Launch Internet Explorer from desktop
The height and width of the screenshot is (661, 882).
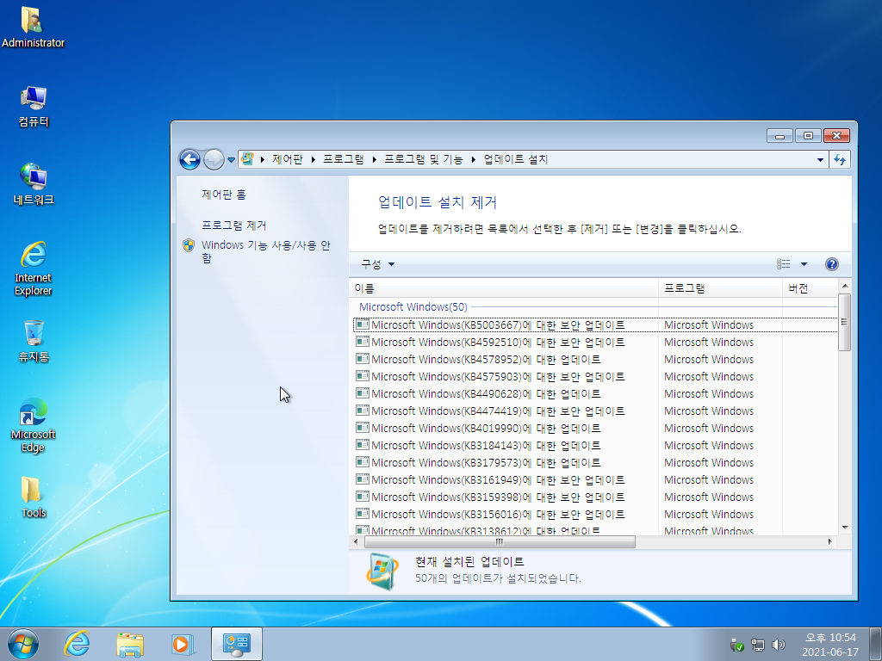click(34, 269)
